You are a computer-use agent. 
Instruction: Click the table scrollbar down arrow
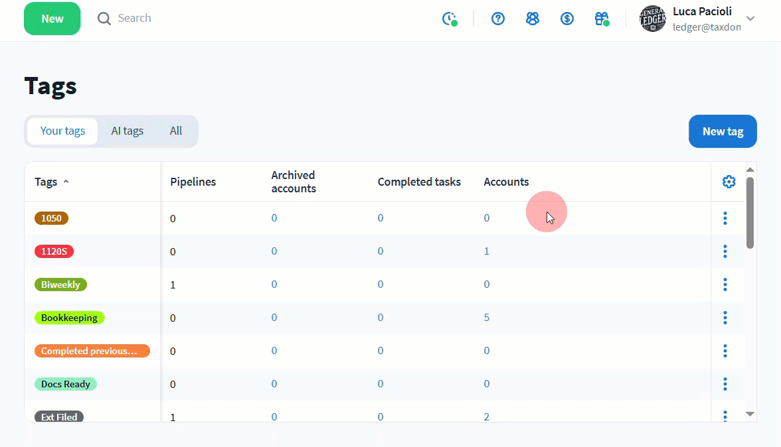750,414
